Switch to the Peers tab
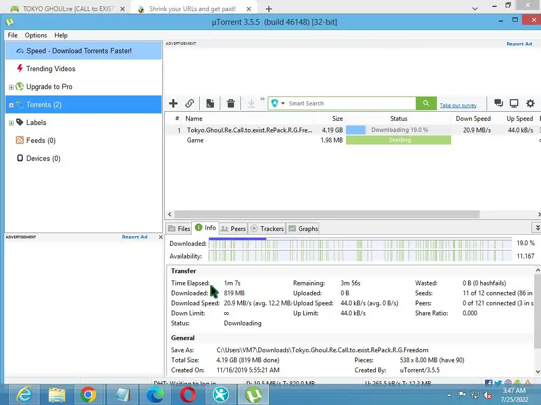Screen dimensions: 541x405 tap(233, 229)
